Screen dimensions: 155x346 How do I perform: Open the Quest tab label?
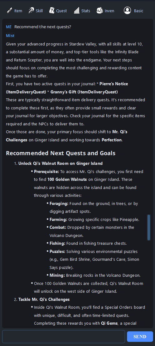pyautogui.click(x=61, y=11)
